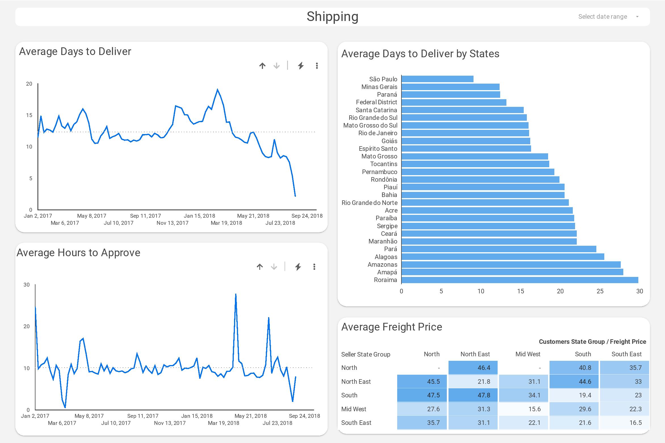Click the Average Freight Price table heading
The image size is (665, 443).
coord(392,327)
